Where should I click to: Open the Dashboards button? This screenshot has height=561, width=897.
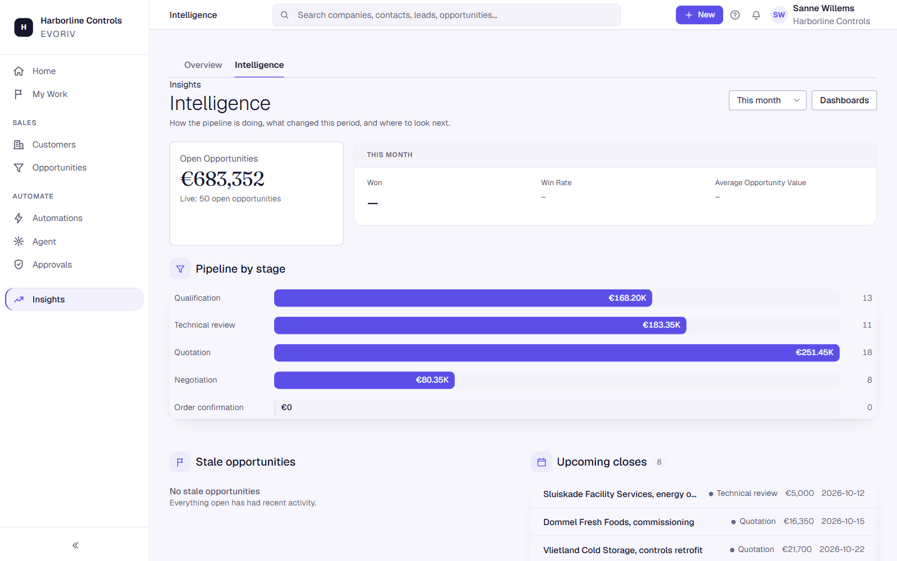pyautogui.click(x=844, y=100)
